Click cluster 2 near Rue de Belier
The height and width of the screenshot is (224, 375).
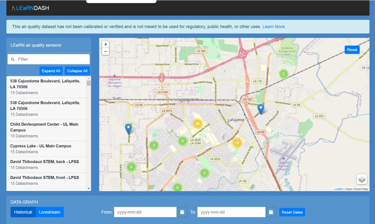(131, 167)
